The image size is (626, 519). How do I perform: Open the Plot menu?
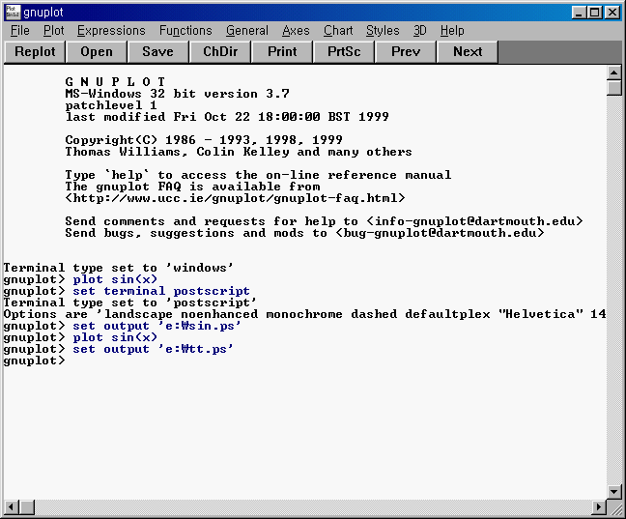click(53, 31)
